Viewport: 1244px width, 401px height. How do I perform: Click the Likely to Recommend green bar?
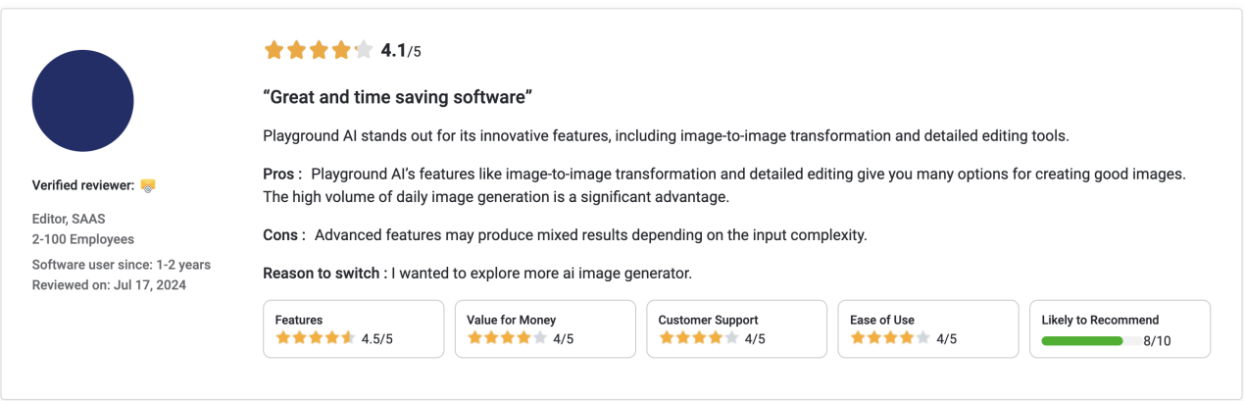(x=1082, y=340)
